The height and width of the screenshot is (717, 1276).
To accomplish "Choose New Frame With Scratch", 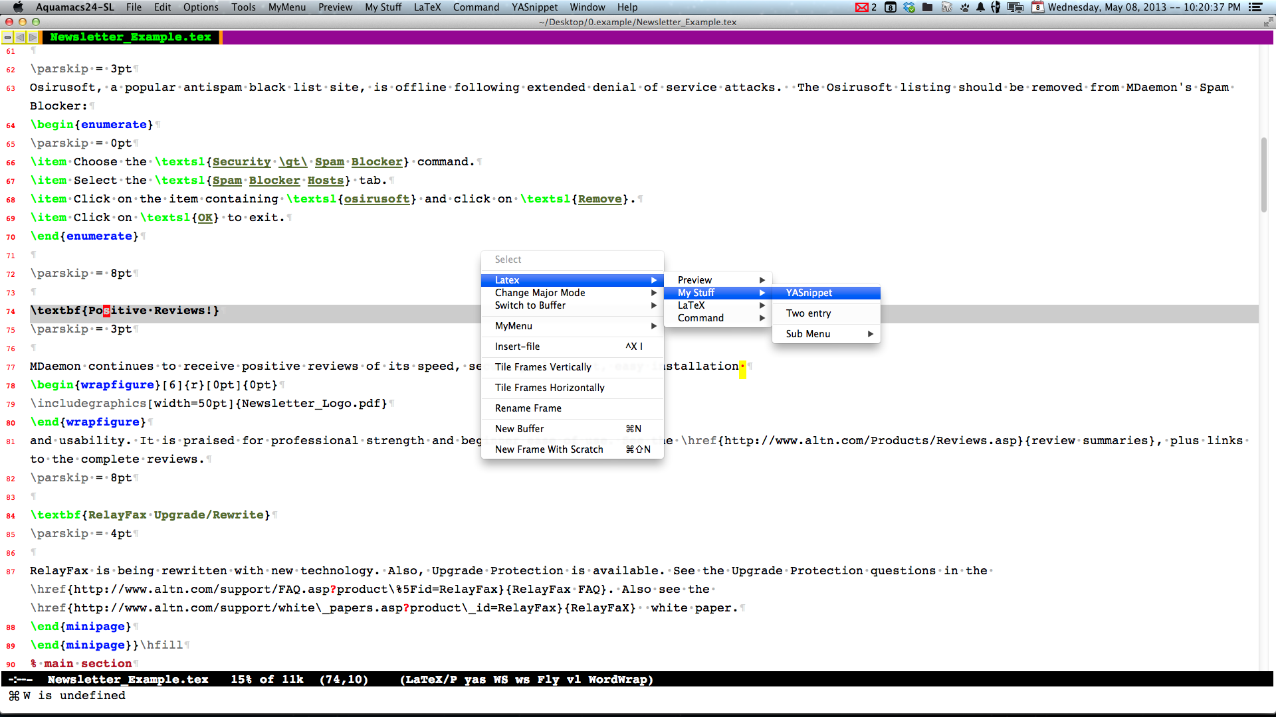I will pyautogui.click(x=572, y=449).
